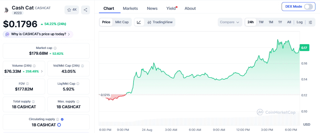Switch to TradingView chart
320x133 pixels.
tap(160, 22)
